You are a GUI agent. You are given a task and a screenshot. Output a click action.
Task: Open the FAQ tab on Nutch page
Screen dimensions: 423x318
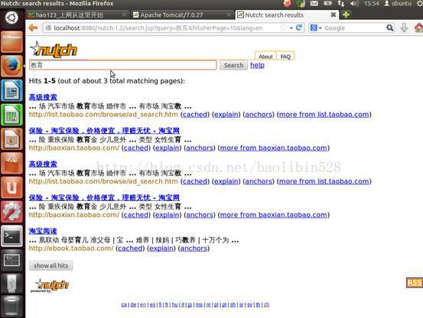pos(285,57)
